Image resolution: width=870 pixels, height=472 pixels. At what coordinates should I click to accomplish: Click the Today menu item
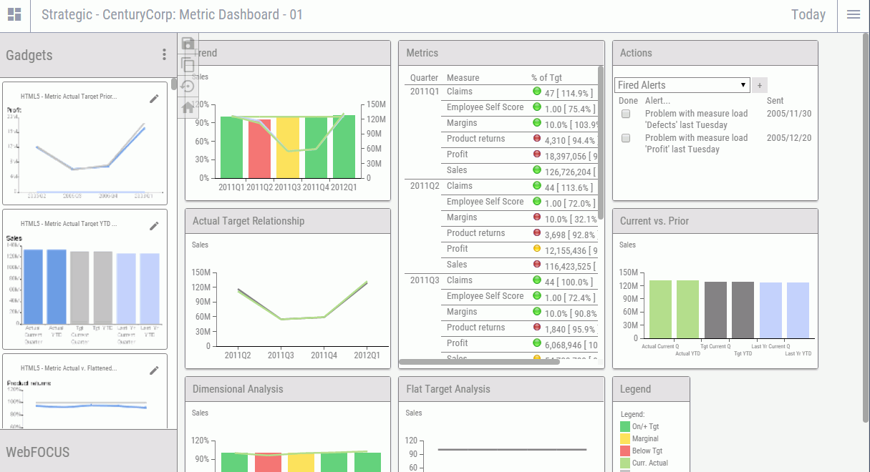click(x=808, y=14)
